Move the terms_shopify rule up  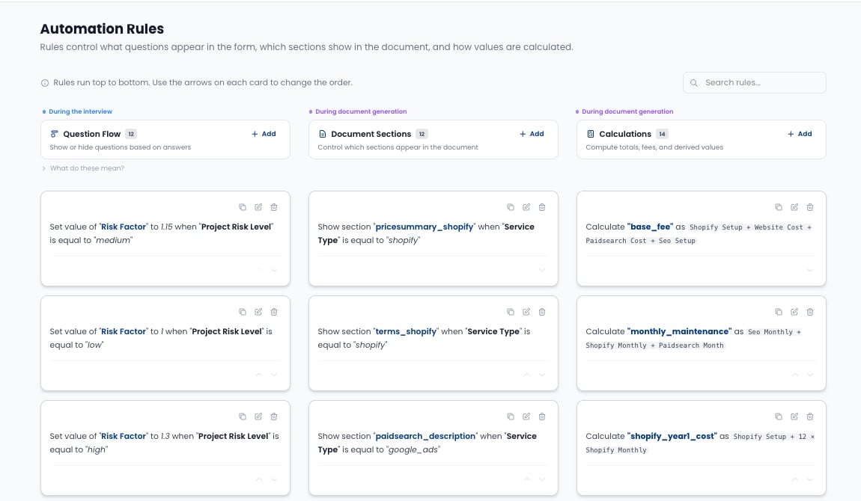point(526,375)
